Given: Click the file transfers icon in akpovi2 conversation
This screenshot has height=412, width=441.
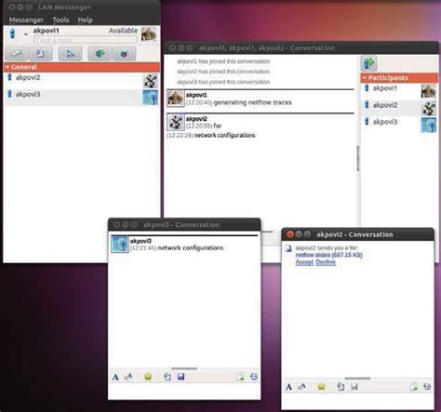Looking at the screenshot, I should tap(414, 387).
